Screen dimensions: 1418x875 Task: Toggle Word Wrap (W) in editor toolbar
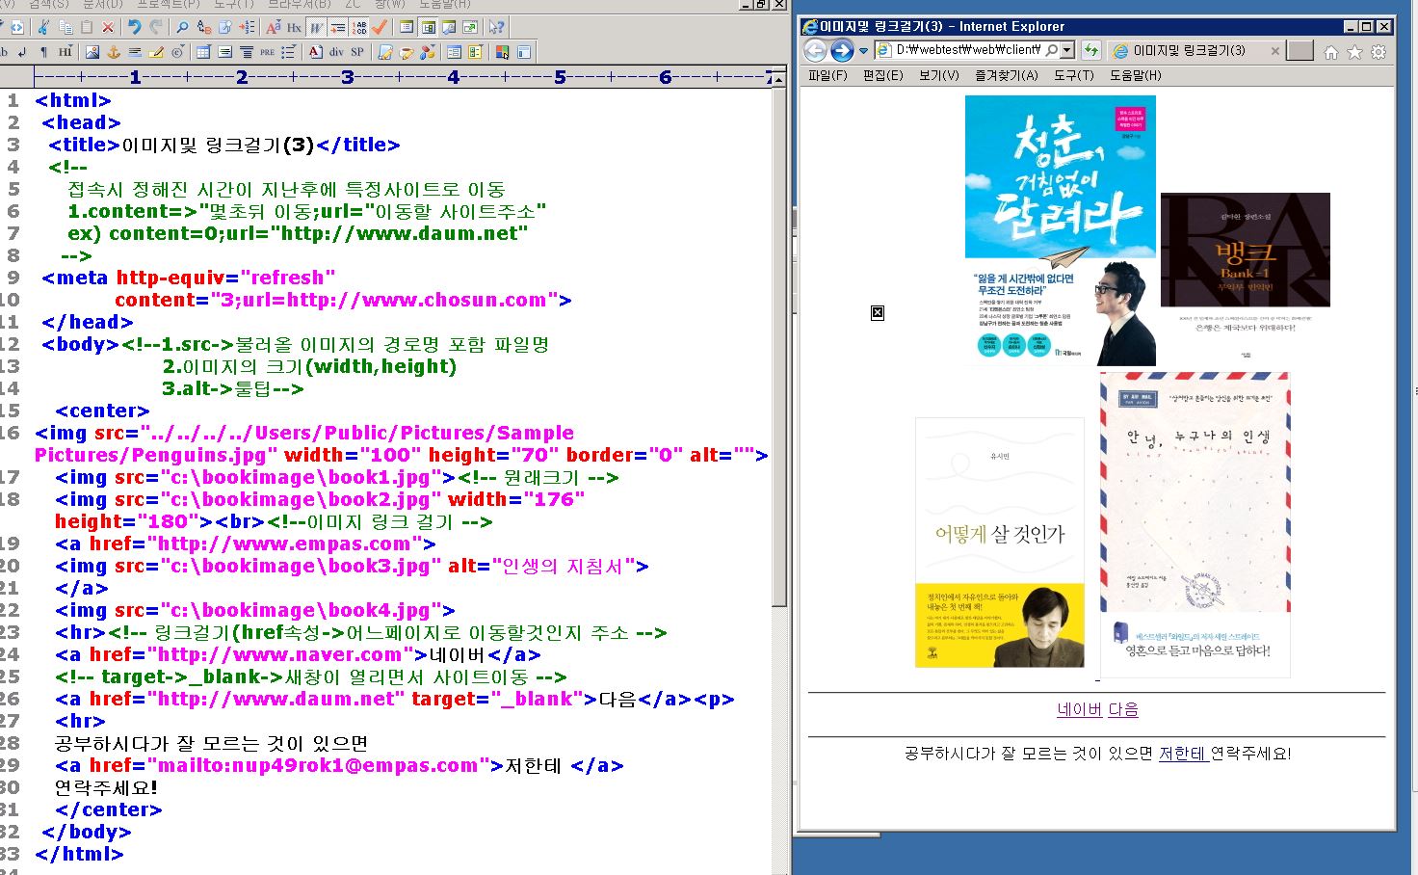click(316, 27)
